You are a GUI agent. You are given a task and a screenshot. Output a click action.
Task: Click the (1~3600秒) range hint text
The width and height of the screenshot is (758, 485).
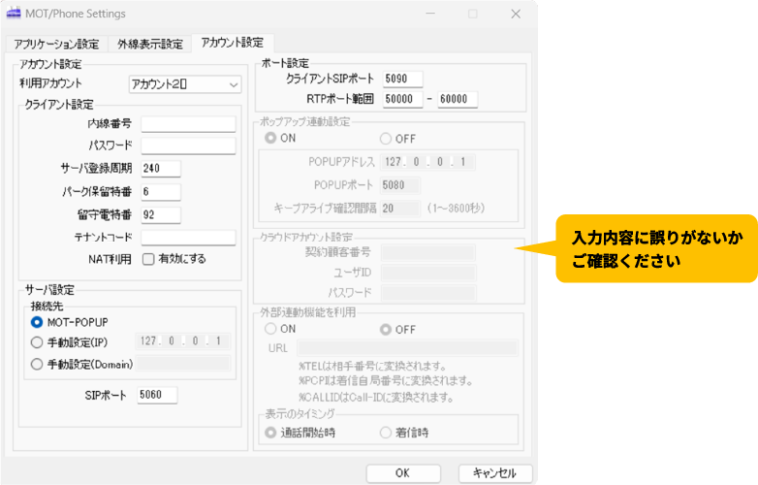tap(456, 209)
